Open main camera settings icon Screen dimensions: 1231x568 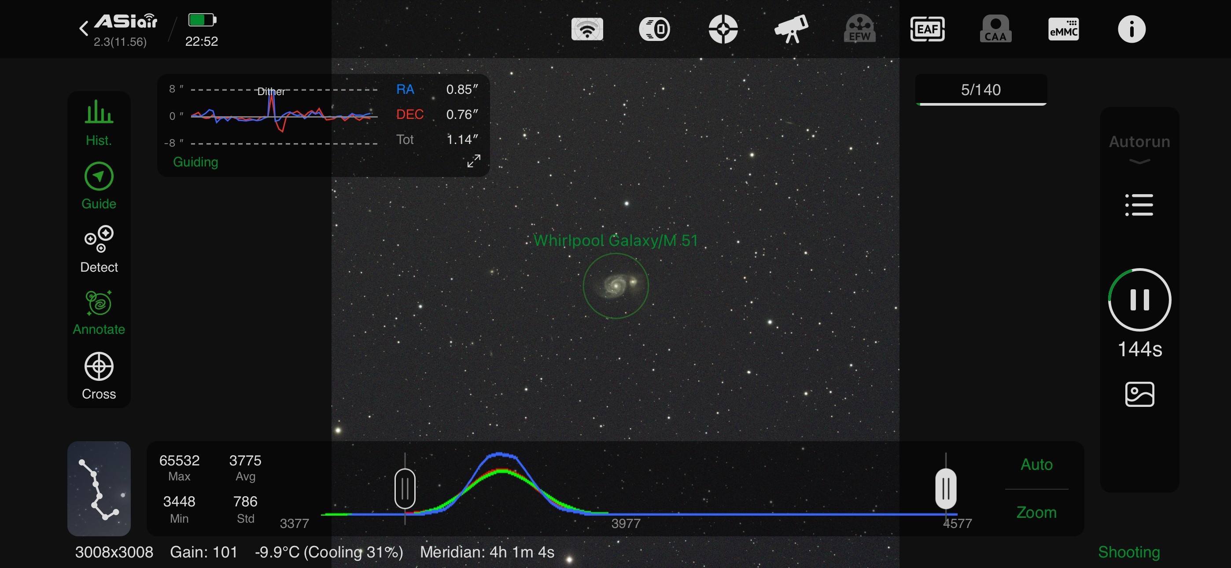coord(654,29)
